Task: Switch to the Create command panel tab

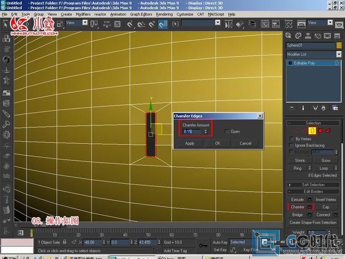Action: coord(288,36)
